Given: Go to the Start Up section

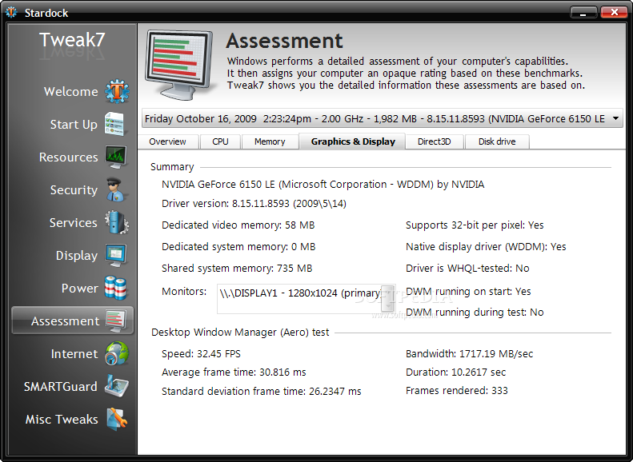Looking at the screenshot, I should (x=74, y=124).
